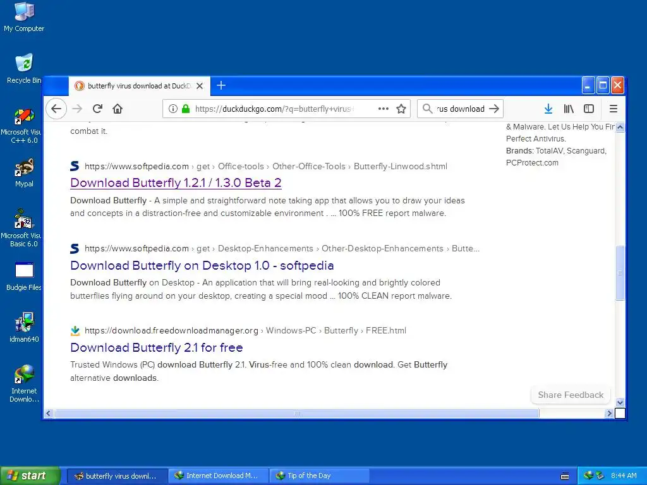This screenshot has height=485, width=647.
Task: Click the freedownloadmanager favicon
Action: (75, 330)
